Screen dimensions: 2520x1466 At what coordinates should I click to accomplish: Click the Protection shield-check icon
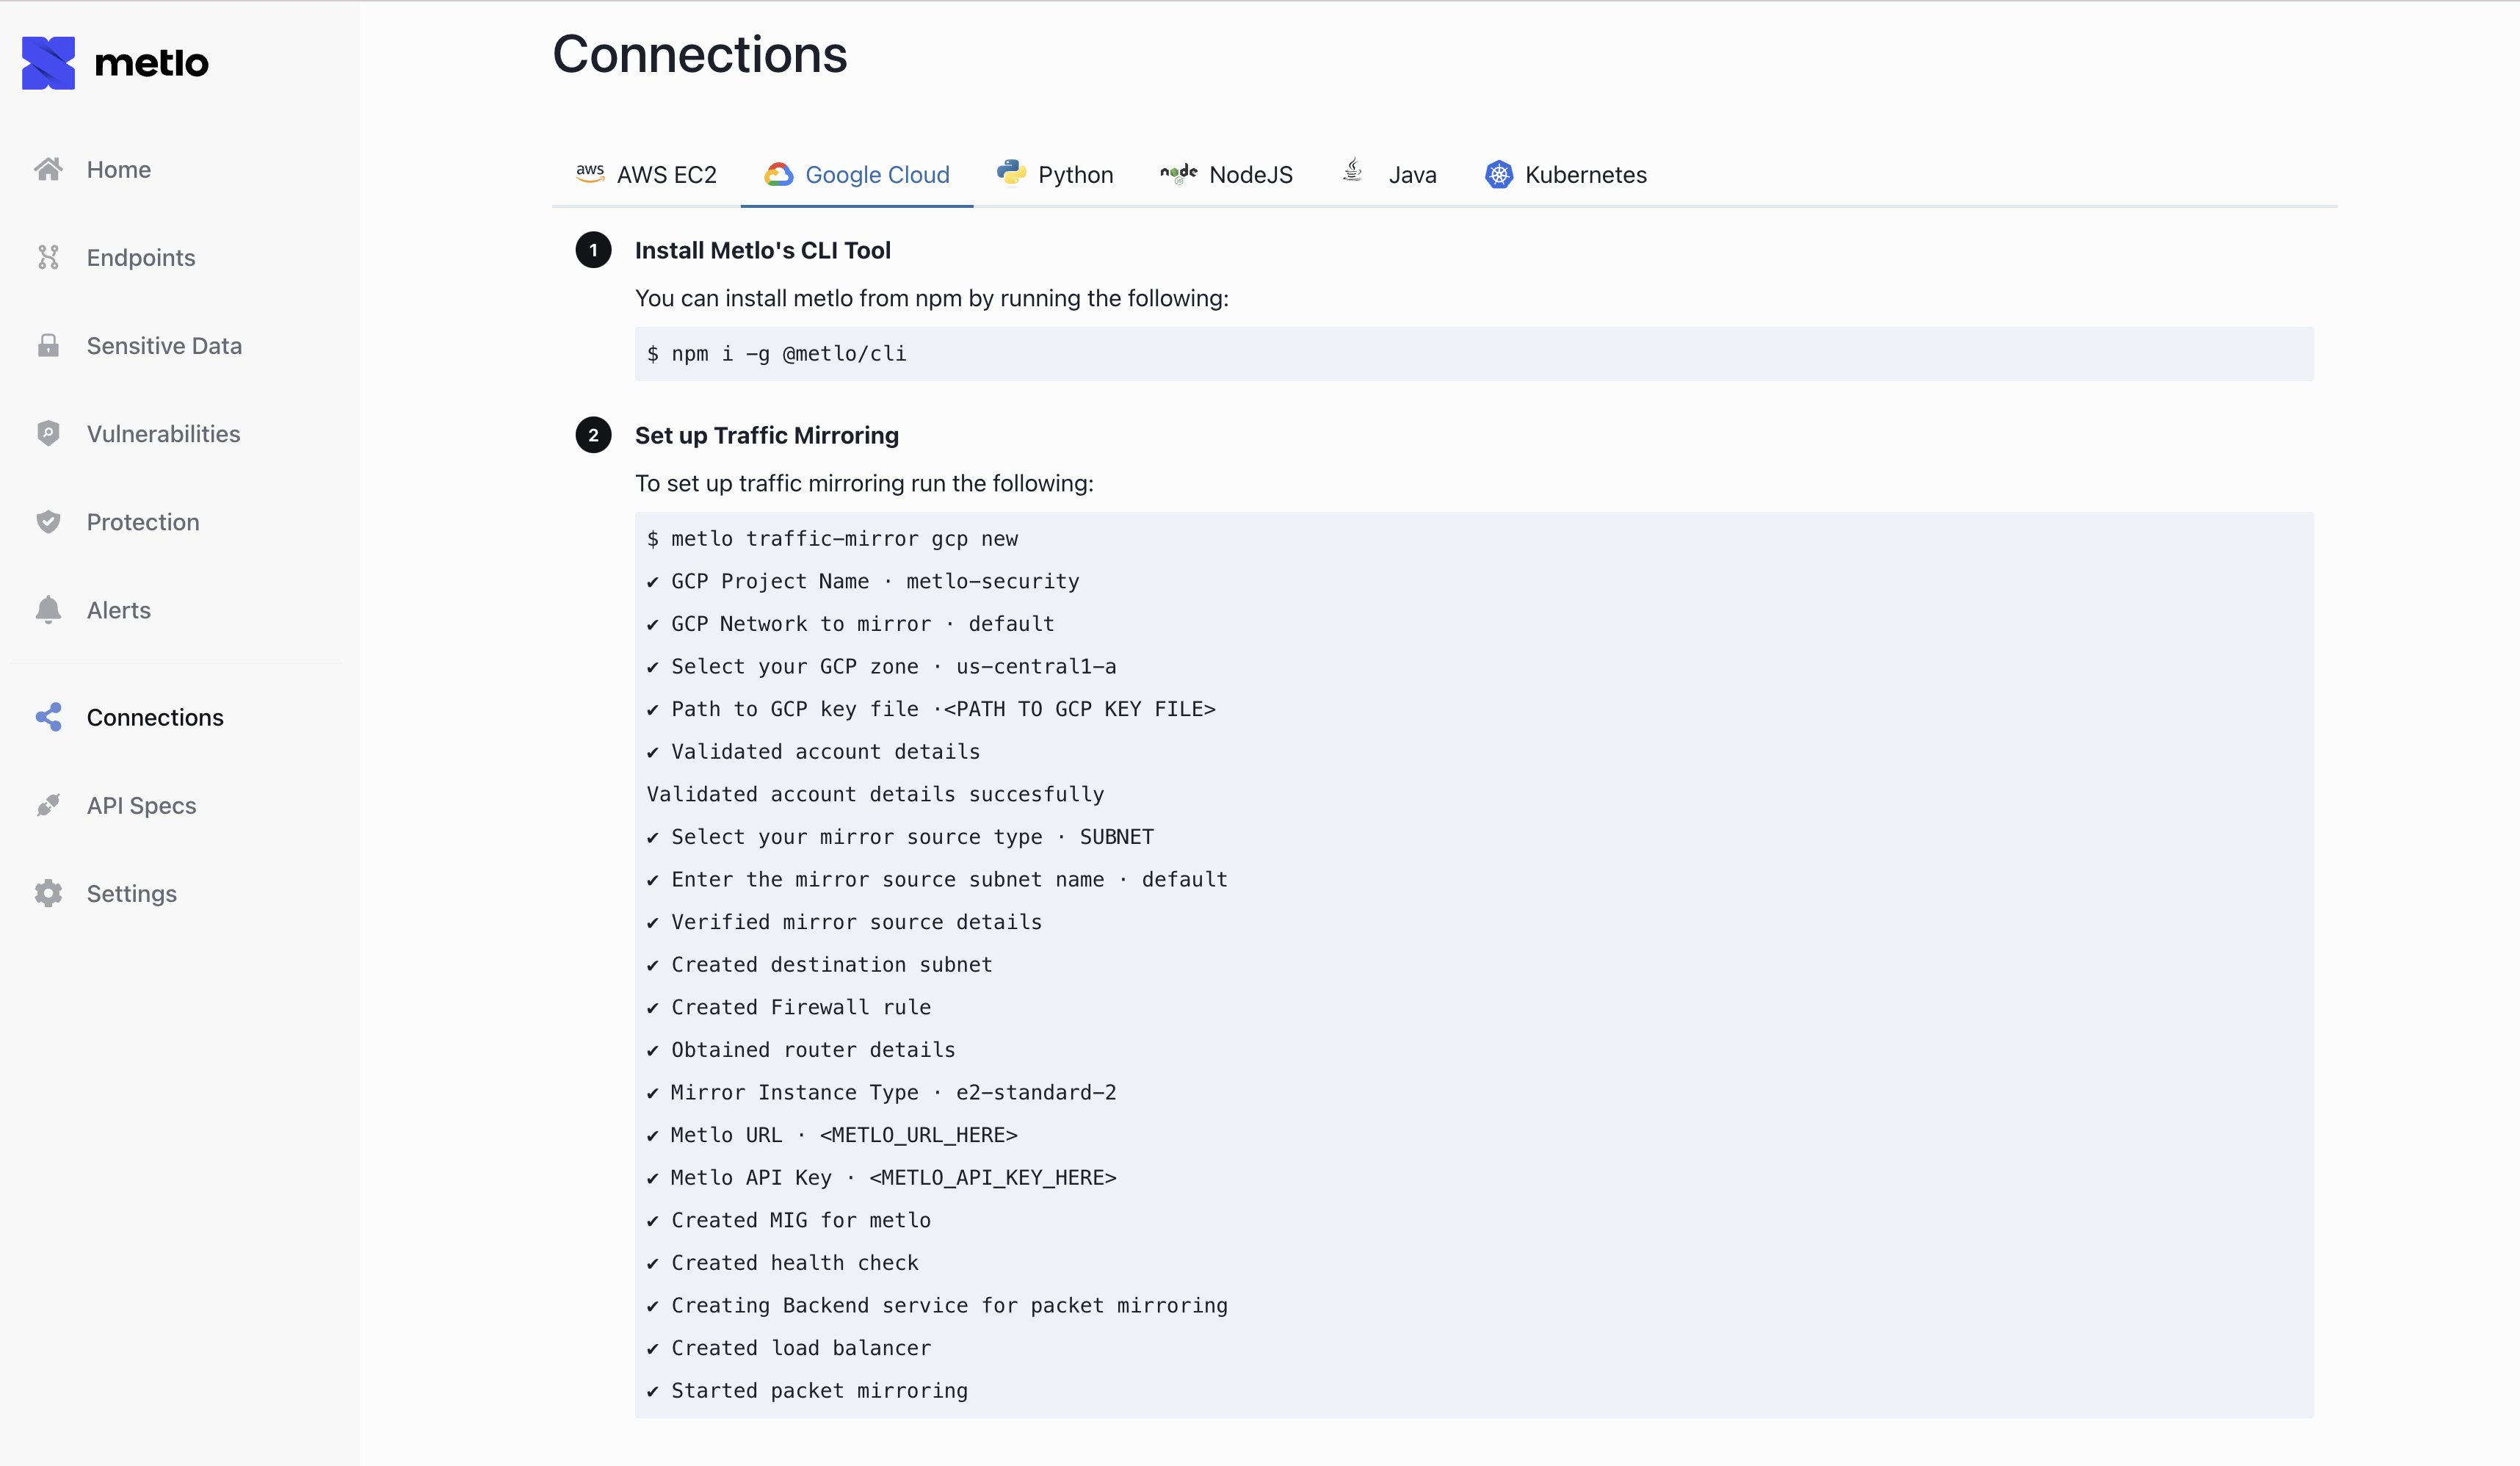click(x=48, y=521)
